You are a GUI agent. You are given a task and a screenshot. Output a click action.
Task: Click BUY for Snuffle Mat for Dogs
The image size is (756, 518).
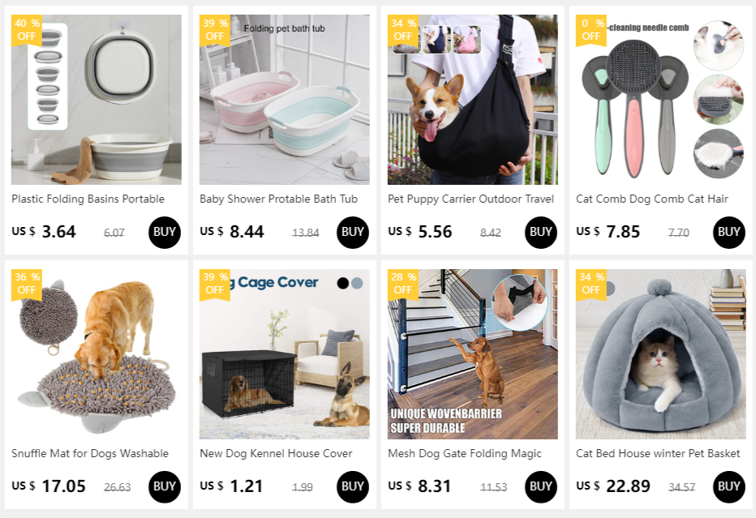165,486
